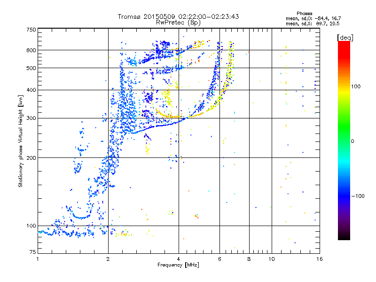Click the x-axis tick label '16'

pos(320,259)
